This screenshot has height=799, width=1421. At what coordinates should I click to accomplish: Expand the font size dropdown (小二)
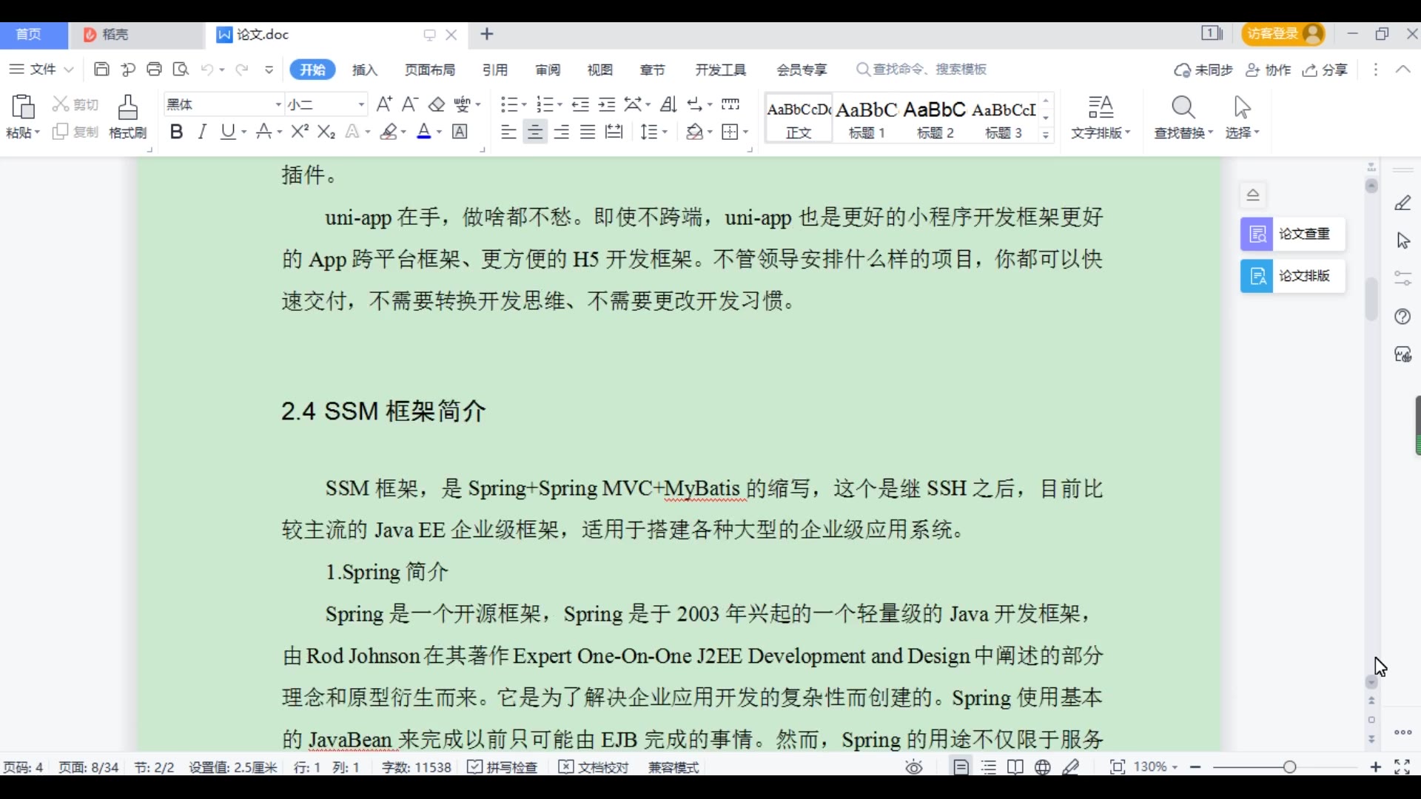(x=361, y=104)
